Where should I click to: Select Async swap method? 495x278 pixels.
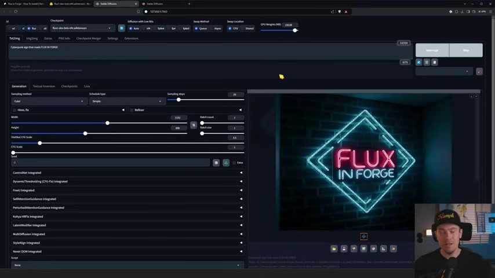click(216, 28)
